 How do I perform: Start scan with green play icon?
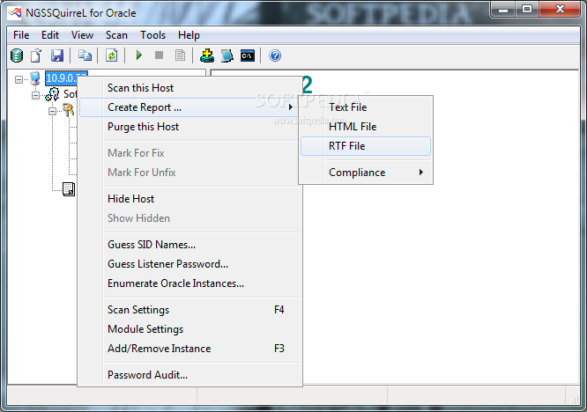[139, 55]
